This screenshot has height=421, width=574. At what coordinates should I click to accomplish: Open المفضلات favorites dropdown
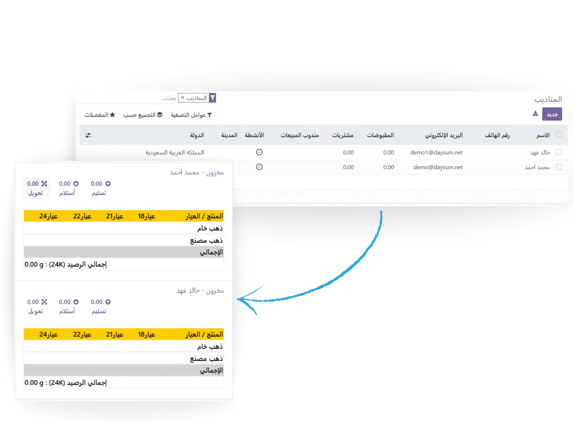click(99, 115)
